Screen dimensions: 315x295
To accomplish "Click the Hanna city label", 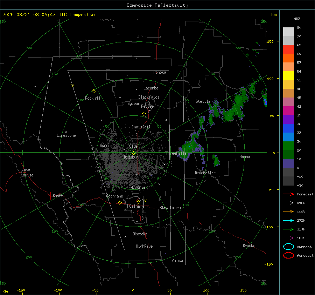I will [x=245, y=156].
